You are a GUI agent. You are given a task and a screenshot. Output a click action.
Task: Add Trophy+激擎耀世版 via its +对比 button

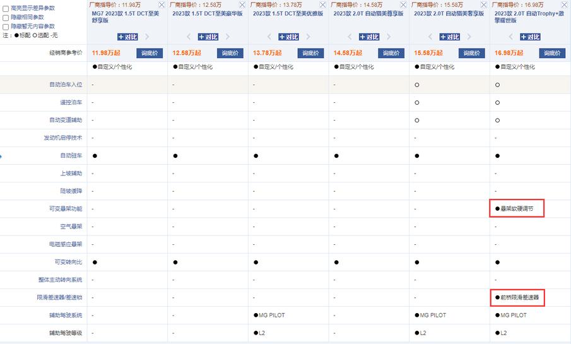530,37
